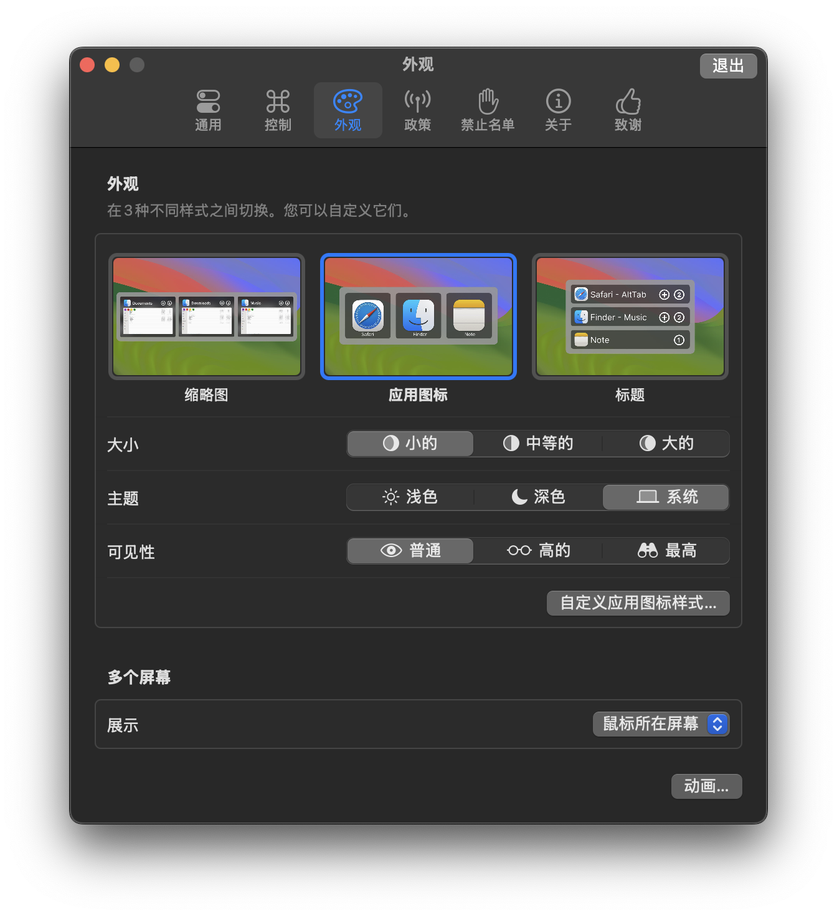Set size to 中等的
The image size is (837, 916).
538,444
